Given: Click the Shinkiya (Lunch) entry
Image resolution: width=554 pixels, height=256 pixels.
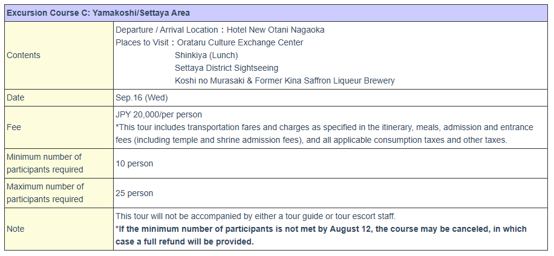Looking at the screenshot, I should click(206, 55).
